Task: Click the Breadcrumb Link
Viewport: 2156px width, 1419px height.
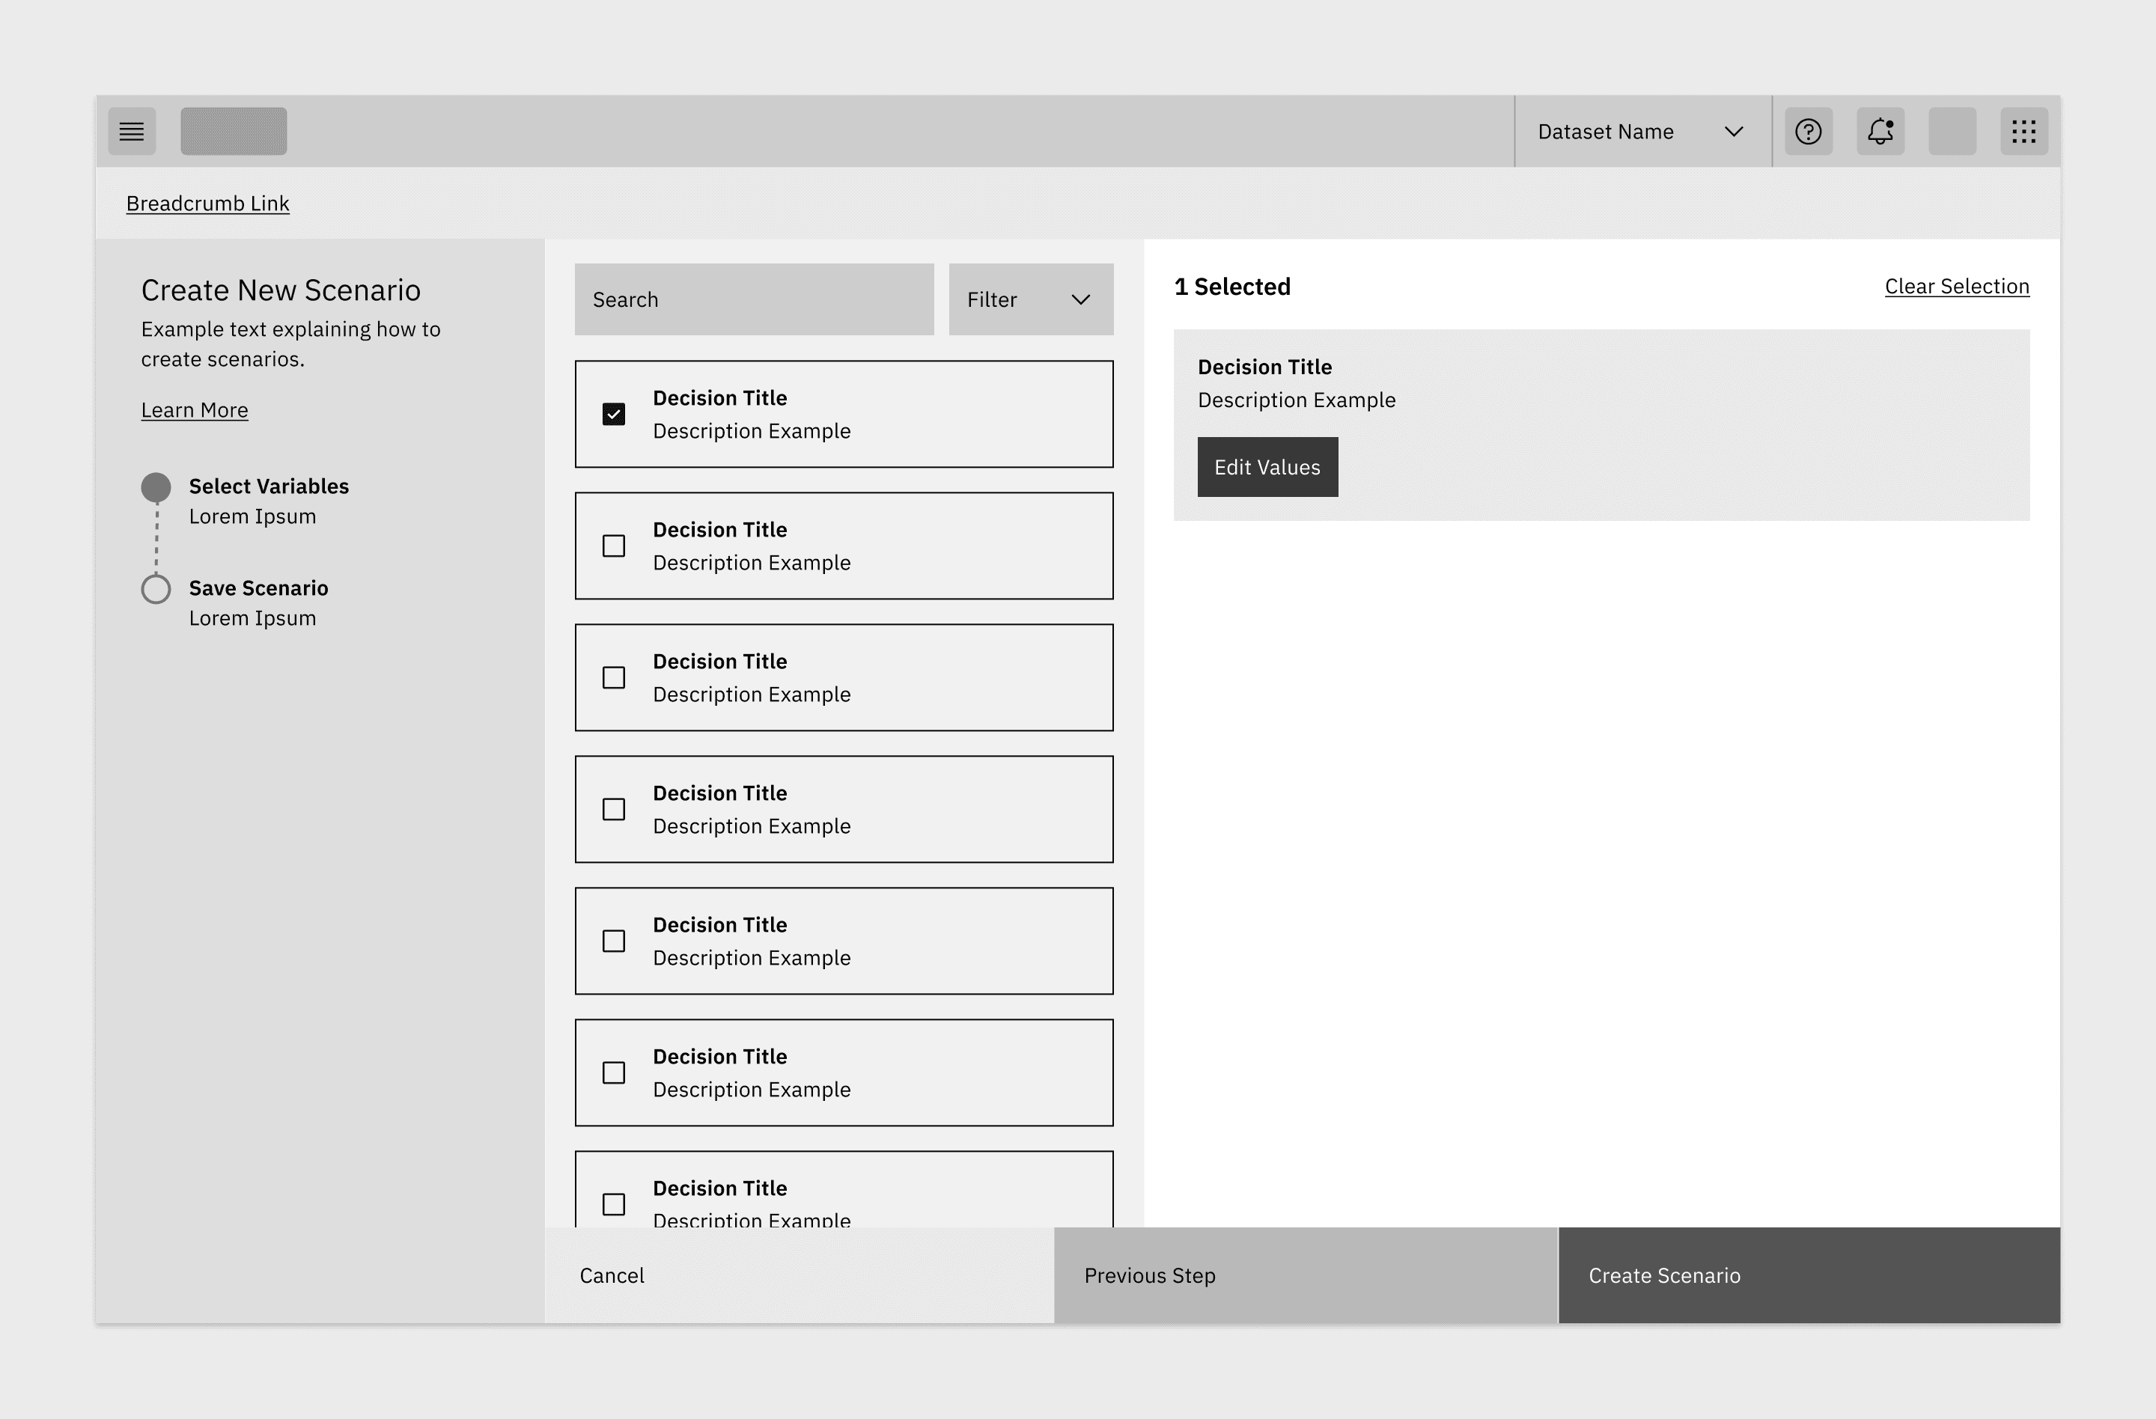Action: coord(207,204)
